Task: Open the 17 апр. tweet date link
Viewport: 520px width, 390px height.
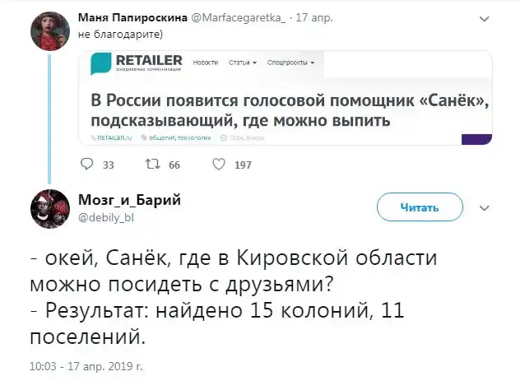Action: [x=313, y=17]
